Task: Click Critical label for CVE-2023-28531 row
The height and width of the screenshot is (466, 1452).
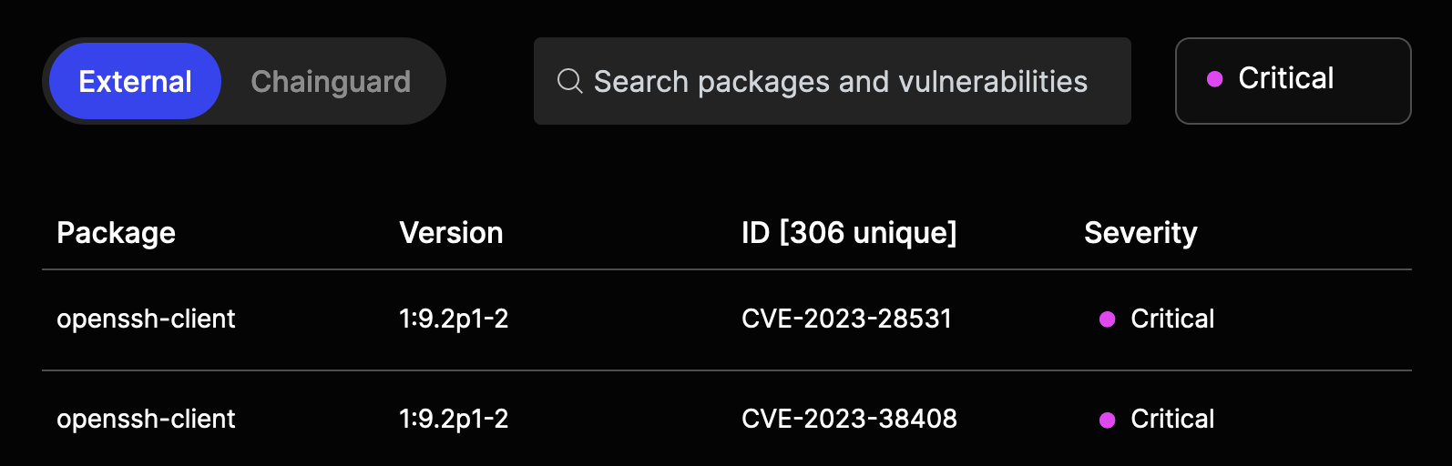Action: (x=1172, y=319)
